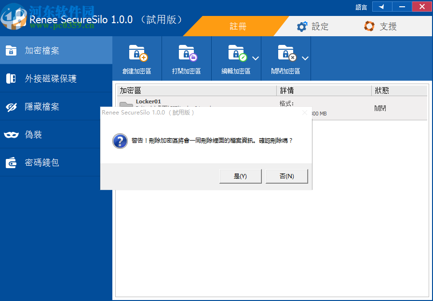
Task: Sort by the 加密區 column header
Action: 197,90
